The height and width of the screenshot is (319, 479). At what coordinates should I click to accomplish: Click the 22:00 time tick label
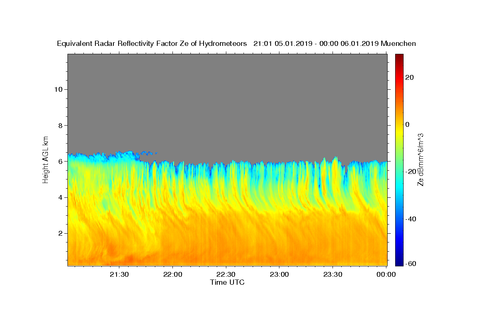pos(172,274)
